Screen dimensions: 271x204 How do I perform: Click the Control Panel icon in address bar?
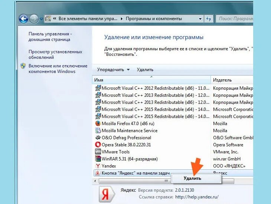click(x=48, y=18)
